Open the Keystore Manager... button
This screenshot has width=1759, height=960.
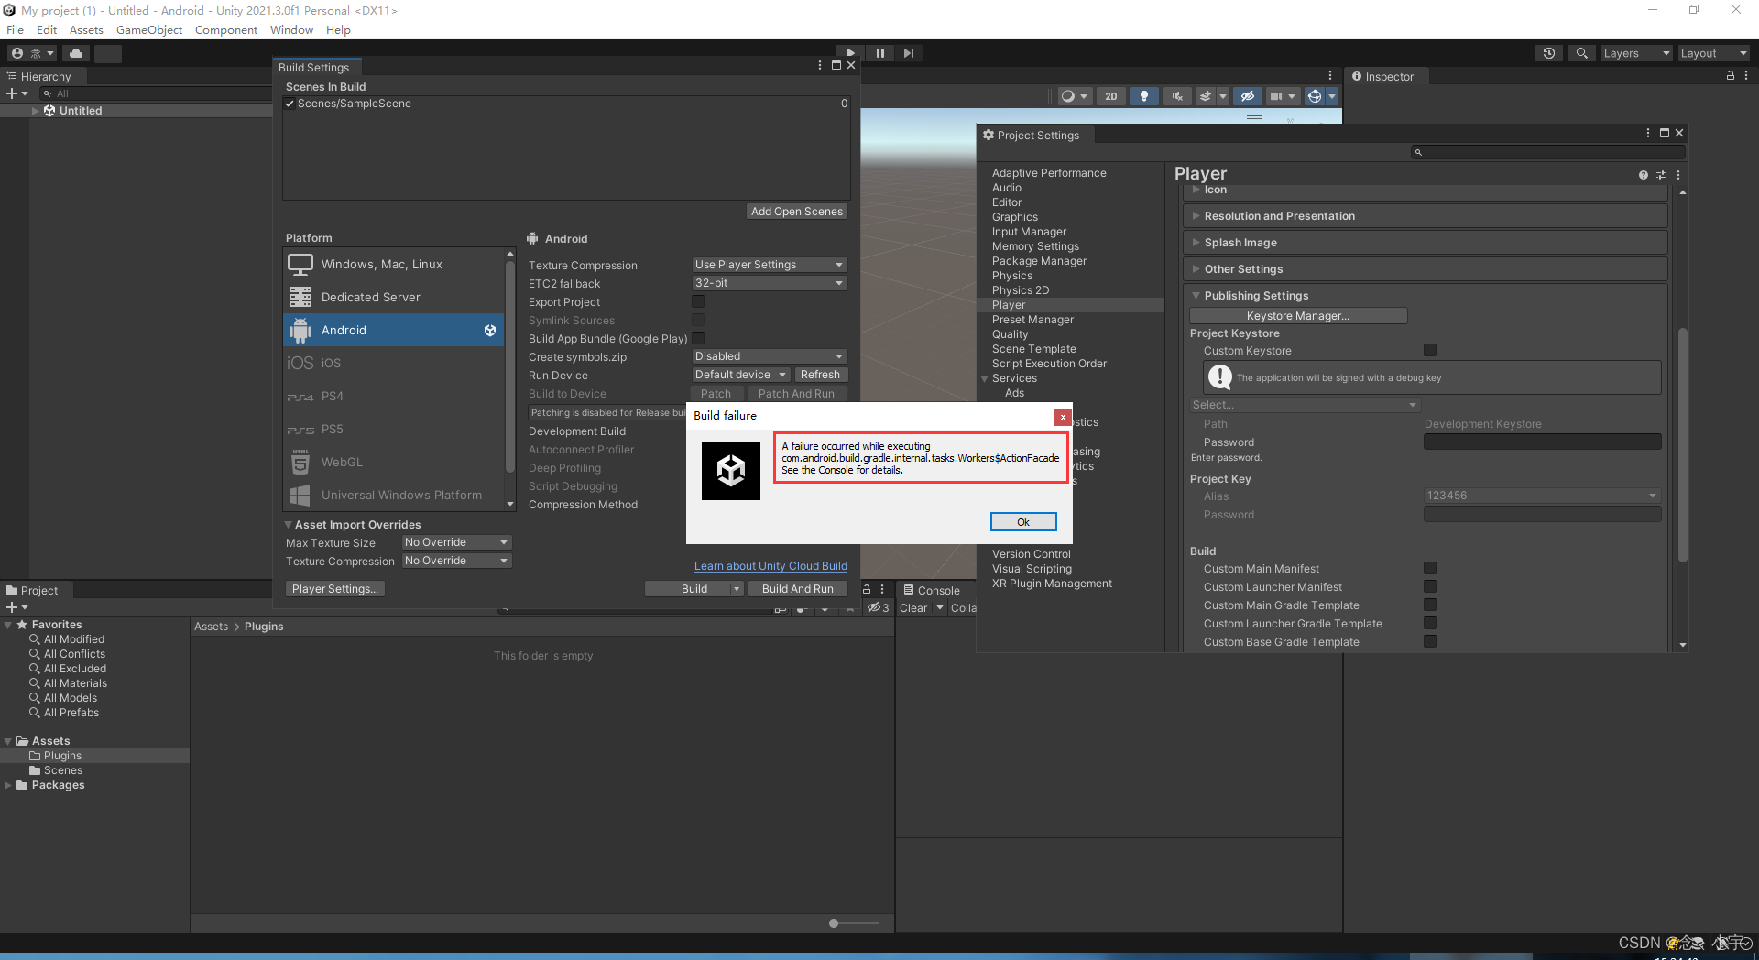1298,316
